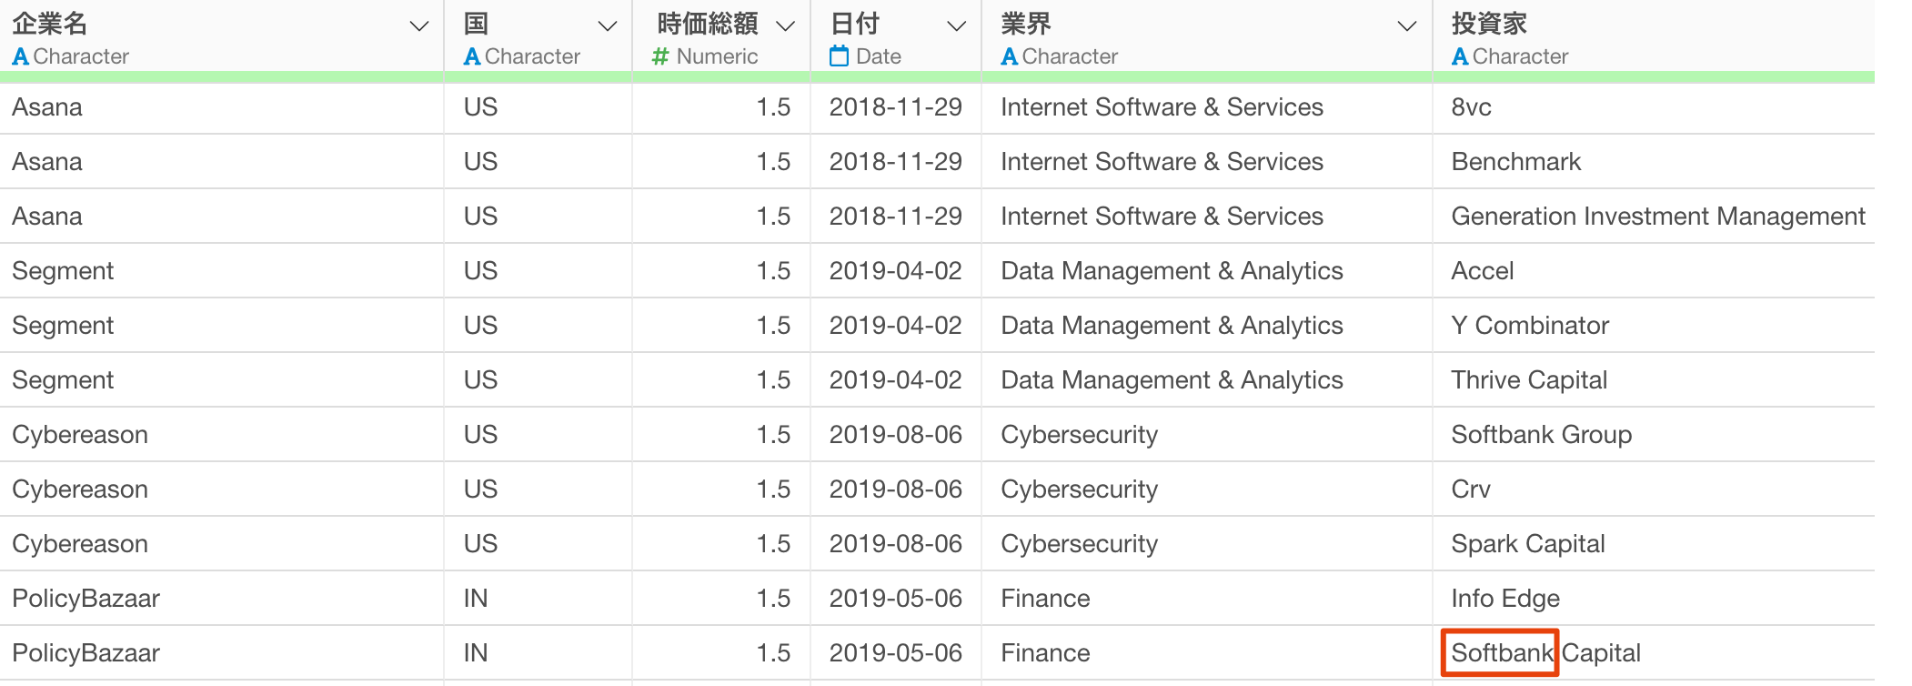Open the 企業名 column dropdown menu
This screenshot has width=1912, height=686.
point(419,26)
